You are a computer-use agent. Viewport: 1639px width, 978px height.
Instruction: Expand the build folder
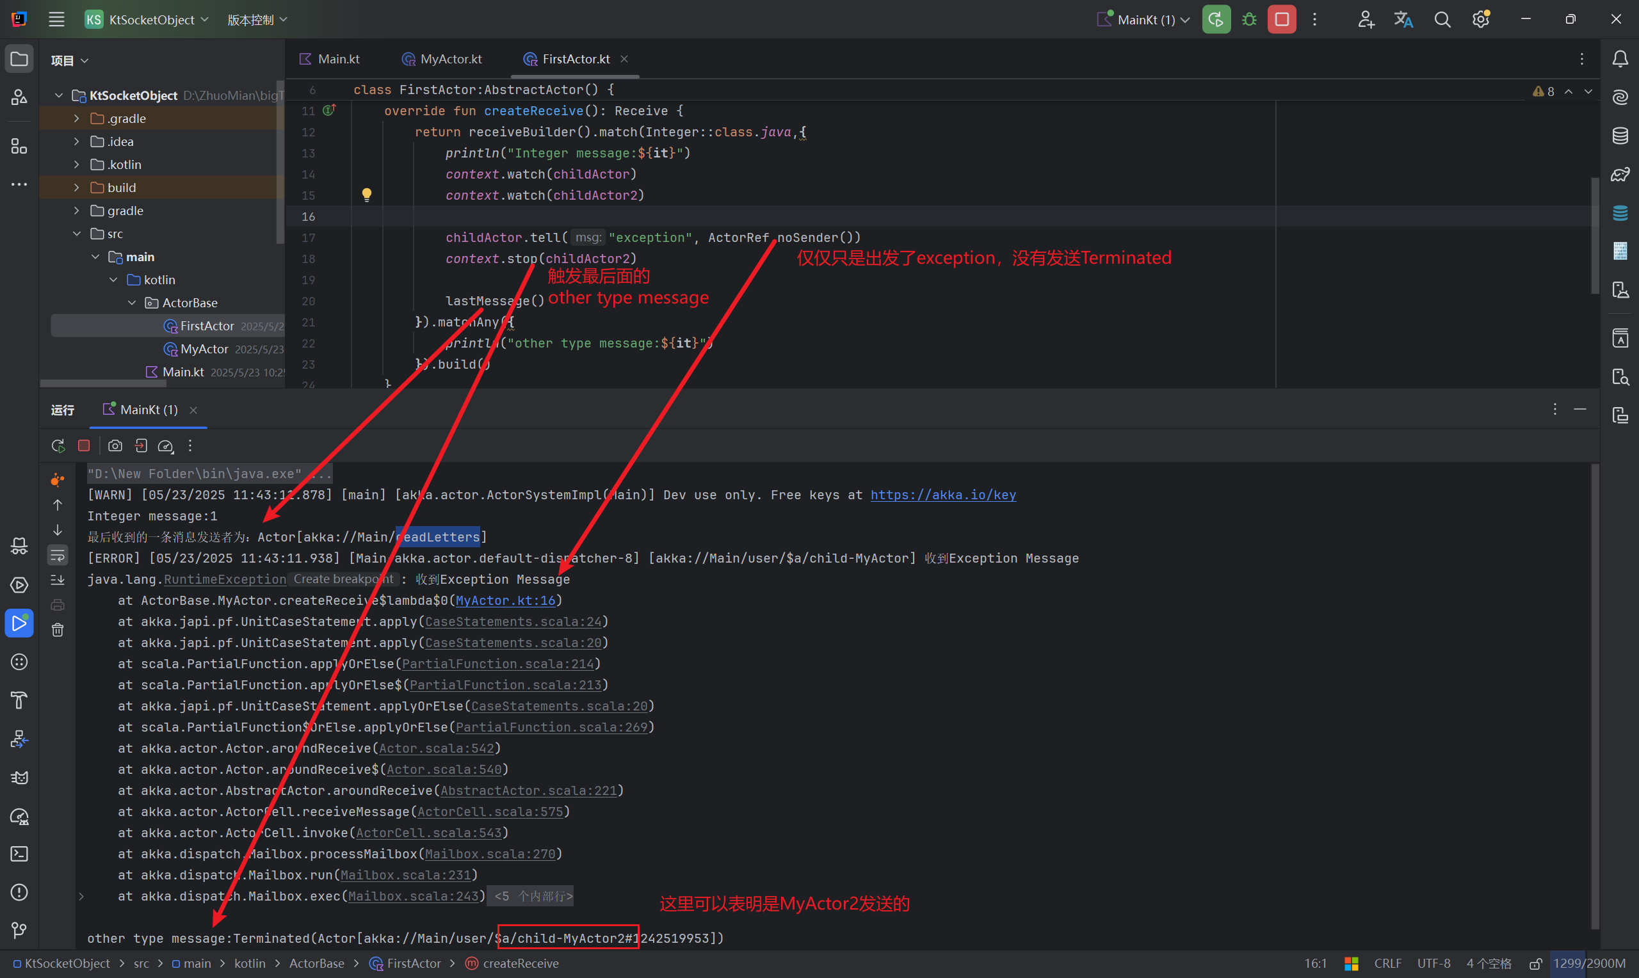pos(76,188)
